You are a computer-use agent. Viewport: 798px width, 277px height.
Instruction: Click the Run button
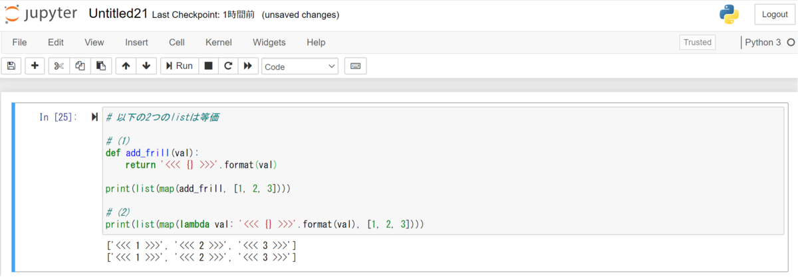pyautogui.click(x=180, y=66)
